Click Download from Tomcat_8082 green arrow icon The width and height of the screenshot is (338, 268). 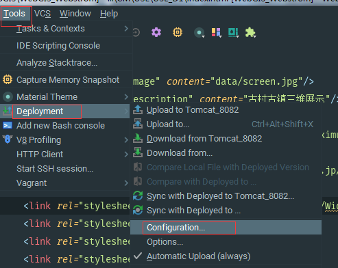(x=138, y=138)
